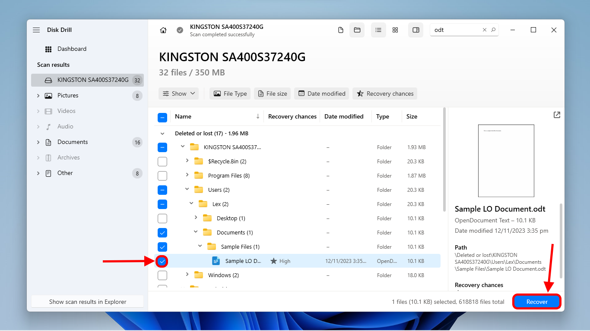Click the preview panel scrollbar

point(561,240)
